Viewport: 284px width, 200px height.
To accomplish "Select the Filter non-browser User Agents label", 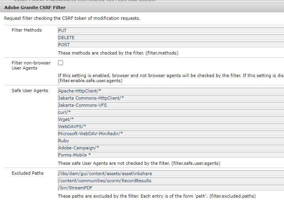I will (31, 65).
